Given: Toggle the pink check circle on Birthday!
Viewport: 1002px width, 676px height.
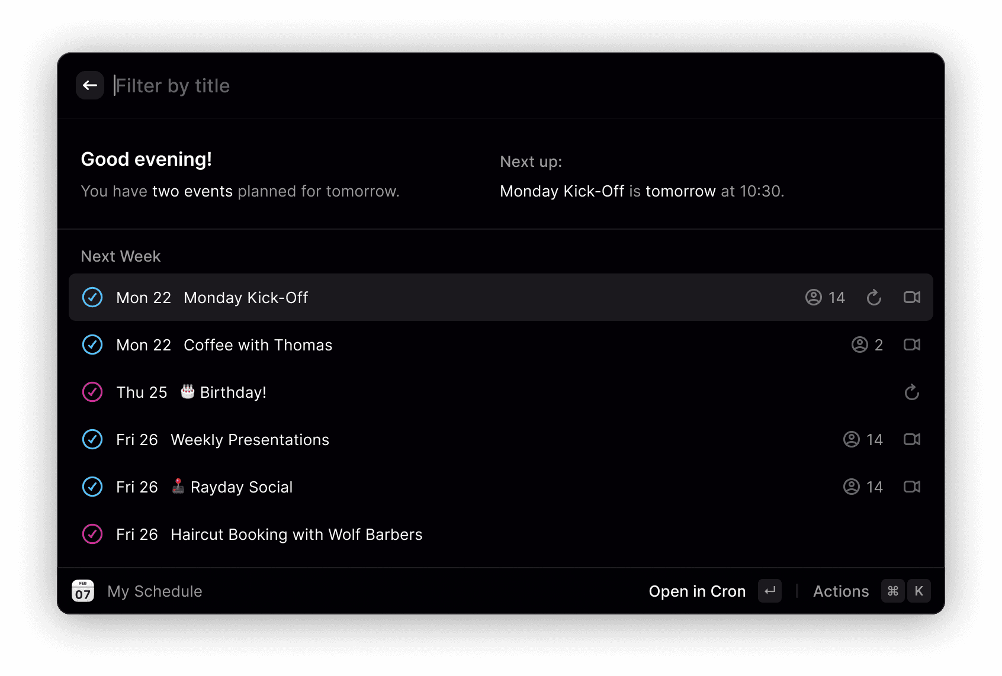Looking at the screenshot, I should click(x=92, y=392).
